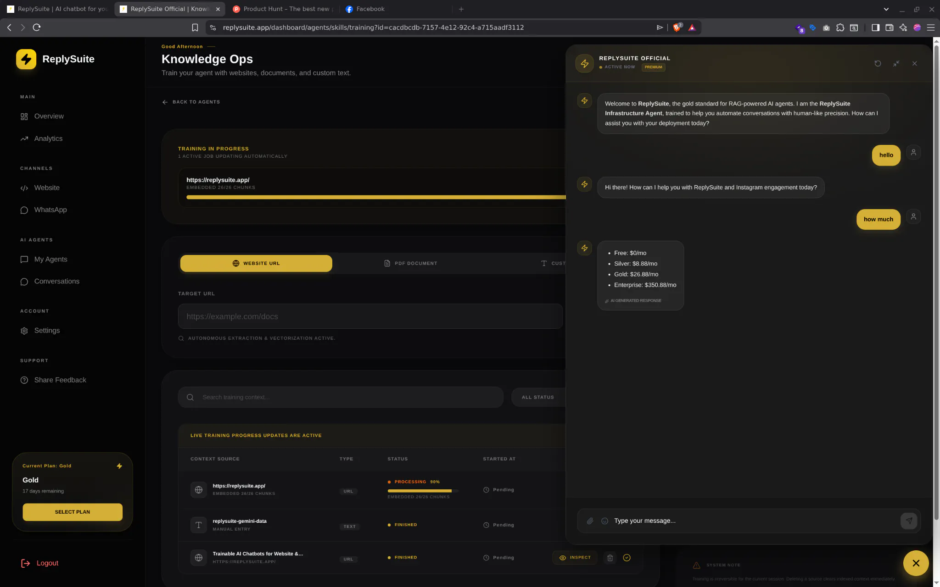Click the Type your message input
The height and width of the screenshot is (587, 940).
pos(755,521)
